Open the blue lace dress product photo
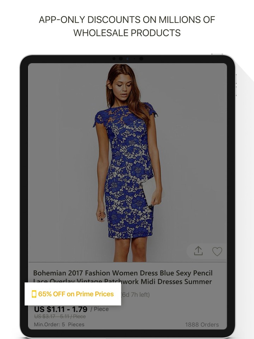The width and height of the screenshot is (254, 339). pyautogui.click(x=128, y=163)
